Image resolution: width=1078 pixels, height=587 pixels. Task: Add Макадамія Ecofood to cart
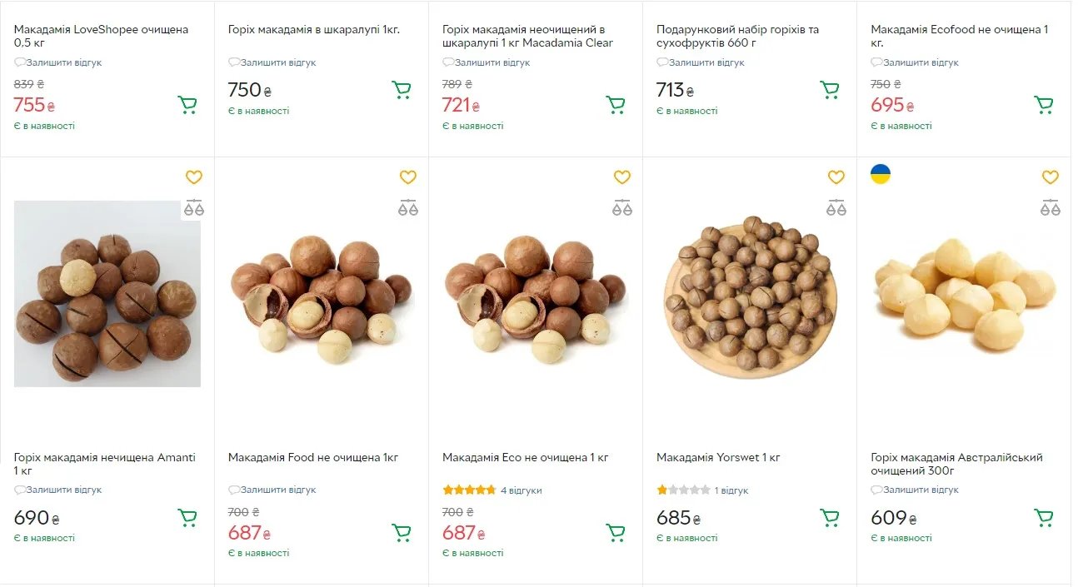[1044, 105]
